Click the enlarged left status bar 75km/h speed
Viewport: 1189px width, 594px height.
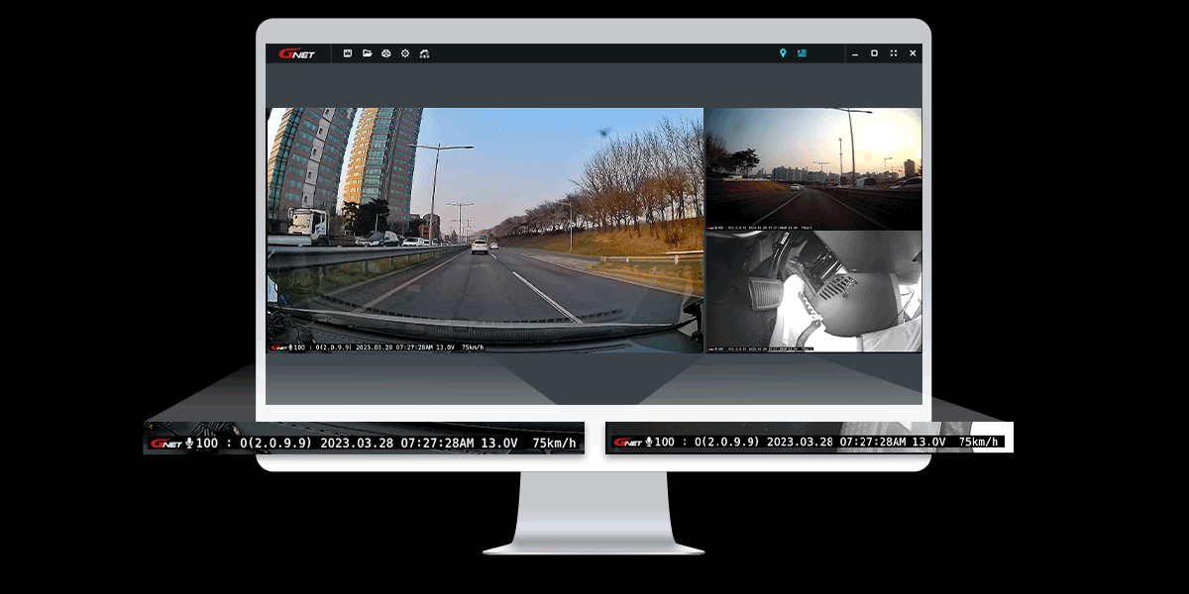click(554, 443)
